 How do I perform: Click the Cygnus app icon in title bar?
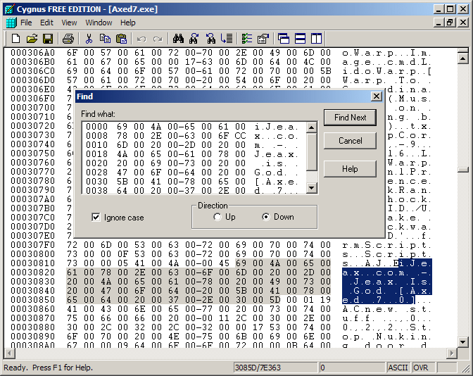(x=9, y=9)
